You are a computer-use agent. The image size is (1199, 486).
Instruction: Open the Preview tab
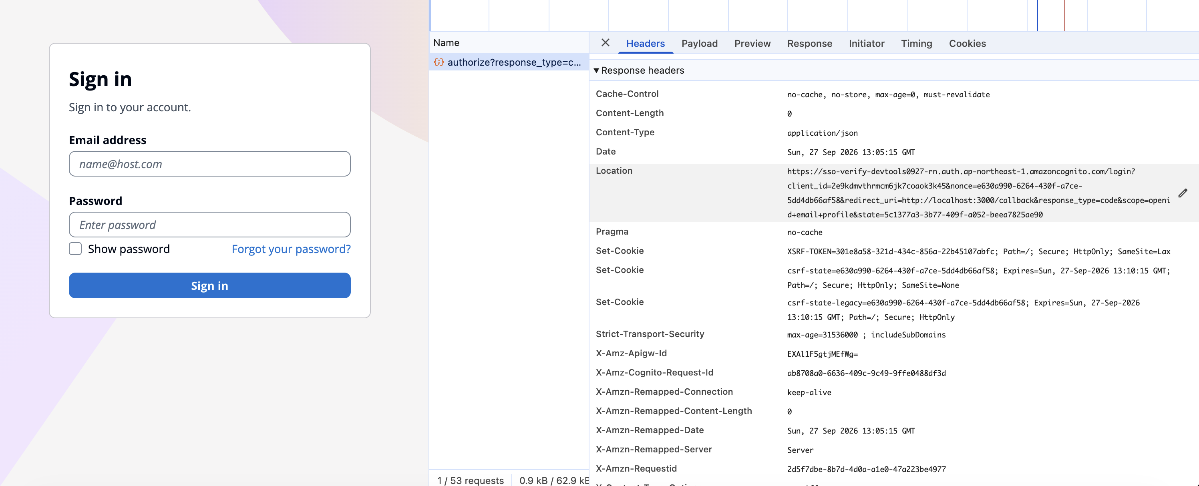click(752, 43)
